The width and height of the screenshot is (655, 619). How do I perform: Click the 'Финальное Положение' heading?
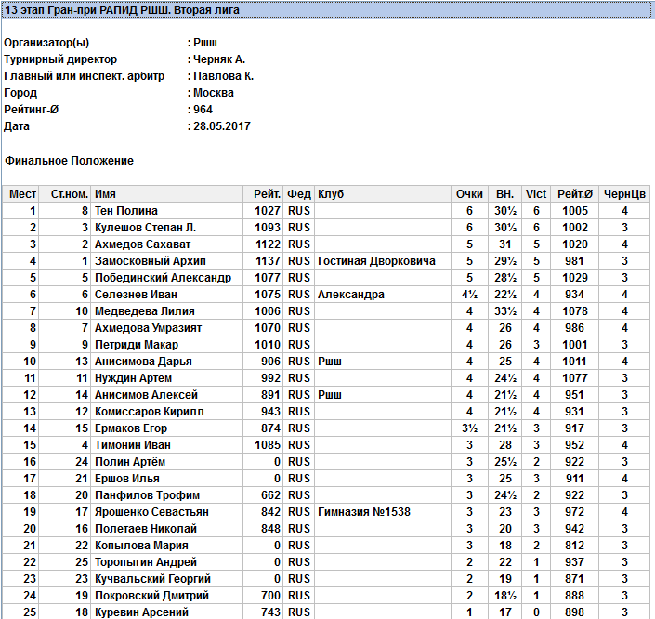point(69,161)
